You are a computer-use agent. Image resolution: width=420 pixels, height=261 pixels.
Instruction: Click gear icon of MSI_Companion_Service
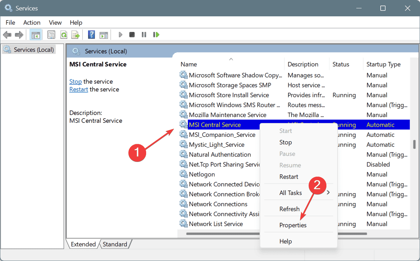pyautogui.click(x=183, y=134)
